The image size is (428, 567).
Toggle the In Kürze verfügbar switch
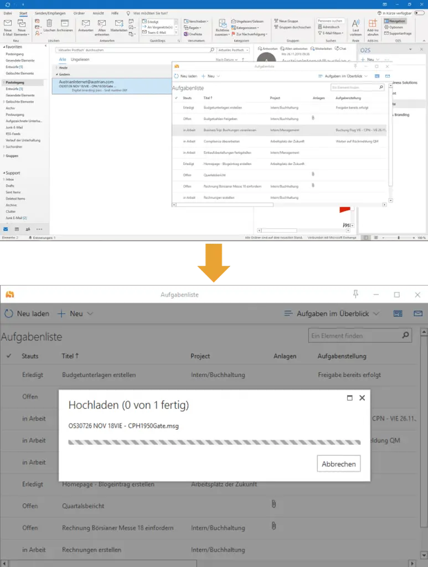click(x=419, y=13)
